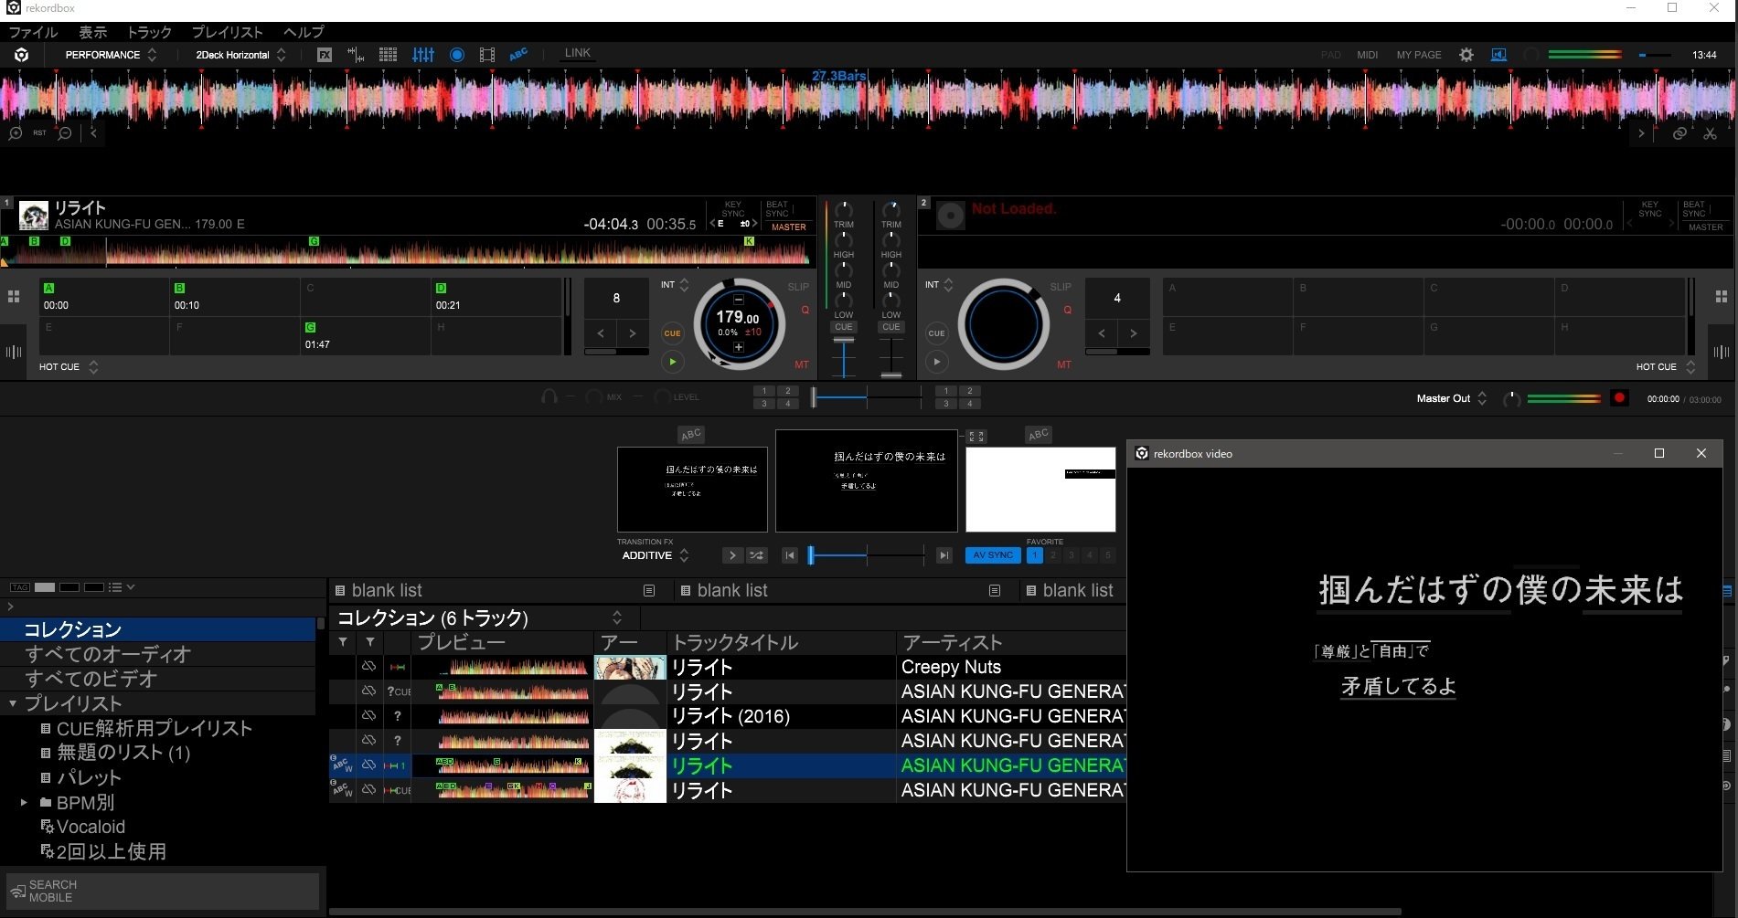Image resolution: width=1738 pixels, height=918 pixels.
Task: Open the 表示 menu
Action: (x=92, y=32)
